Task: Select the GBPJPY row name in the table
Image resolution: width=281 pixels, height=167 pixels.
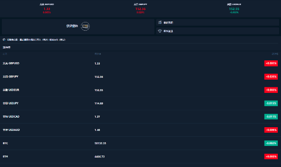Action: [x=11, y=76]
